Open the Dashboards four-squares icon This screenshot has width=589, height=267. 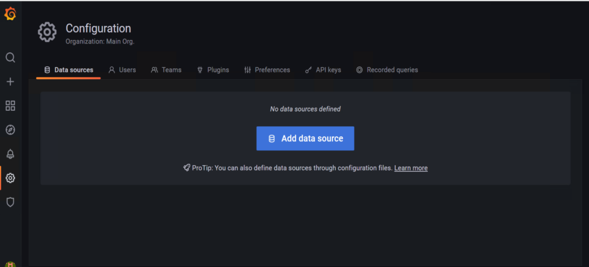pos(10,106)
